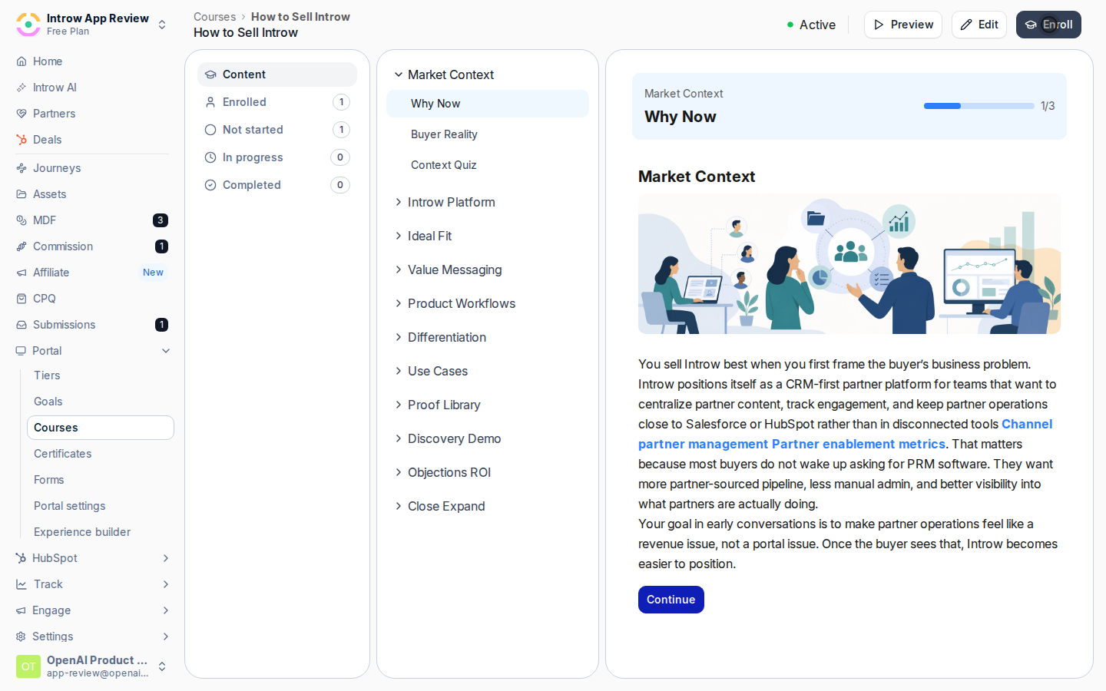Expand the Use Cases module
1106x691 pixels.
pos(399,371)
